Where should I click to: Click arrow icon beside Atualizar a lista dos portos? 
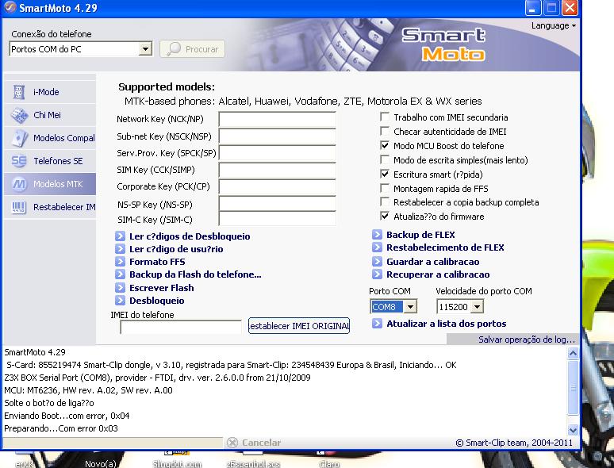pyautogui.click(x=377, y=324)
